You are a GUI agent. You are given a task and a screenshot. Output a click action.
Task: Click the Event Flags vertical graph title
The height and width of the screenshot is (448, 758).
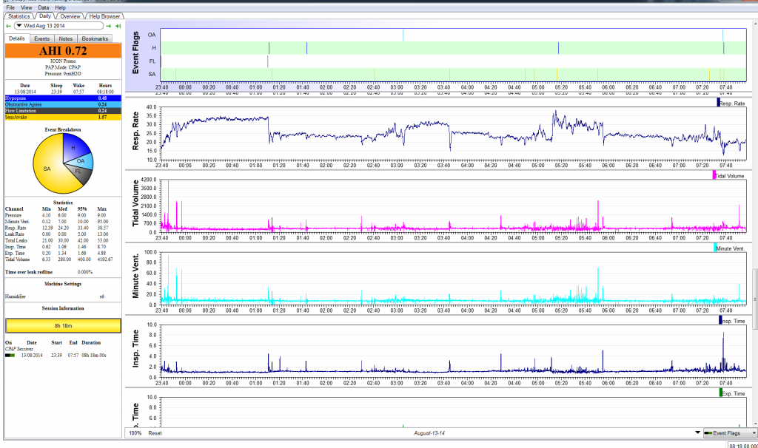[135, 53]
